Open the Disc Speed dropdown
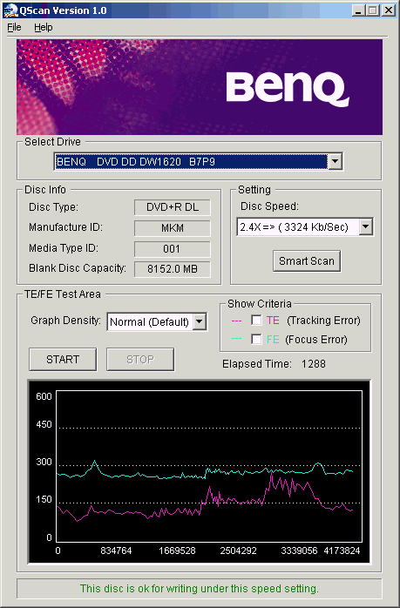Viewport: 400px width, 608px height. 305,226
